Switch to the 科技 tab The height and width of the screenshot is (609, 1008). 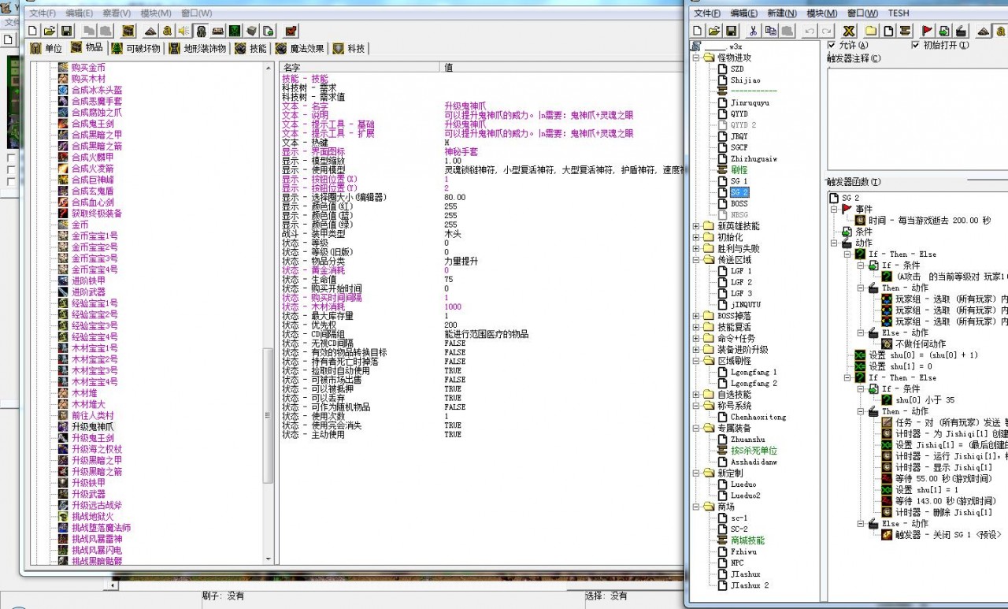click(349, 48)
